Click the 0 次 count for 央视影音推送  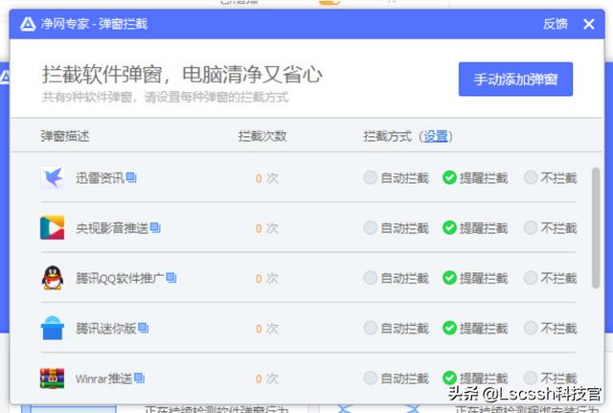point(267,228)
